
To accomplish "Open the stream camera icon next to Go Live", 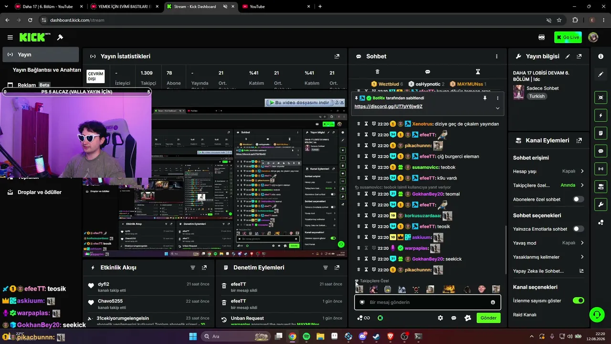I will pyautogui.click(x=542, y=37).
